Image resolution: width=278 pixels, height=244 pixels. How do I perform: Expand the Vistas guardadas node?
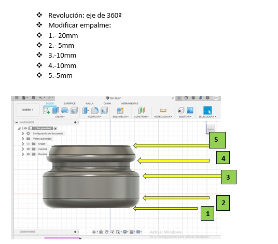pyautogui.click(x=23, y=139)
